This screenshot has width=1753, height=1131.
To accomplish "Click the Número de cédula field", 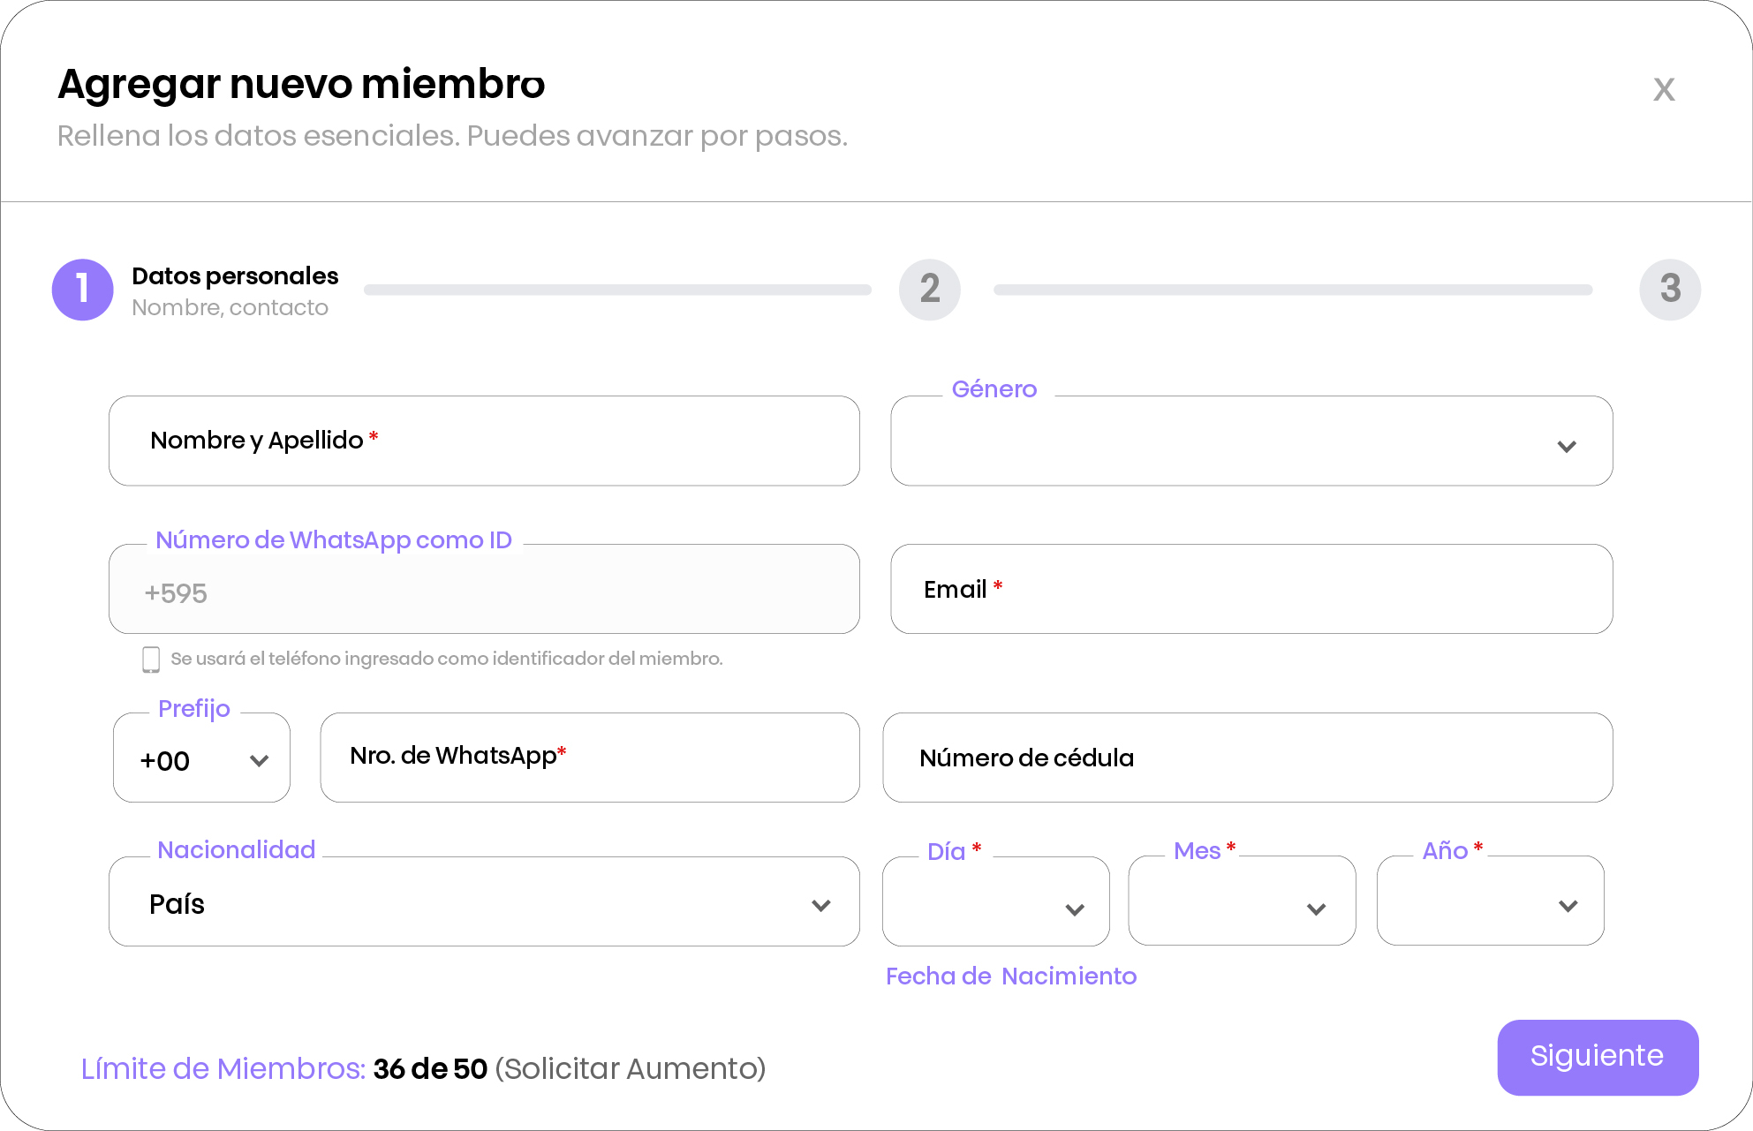I will (1247, 758).
